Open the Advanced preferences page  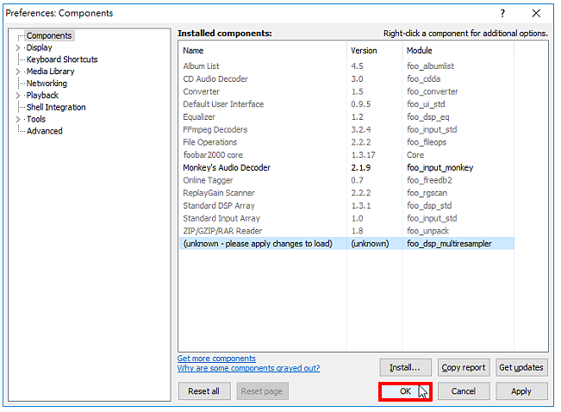(x=45, y=131)
